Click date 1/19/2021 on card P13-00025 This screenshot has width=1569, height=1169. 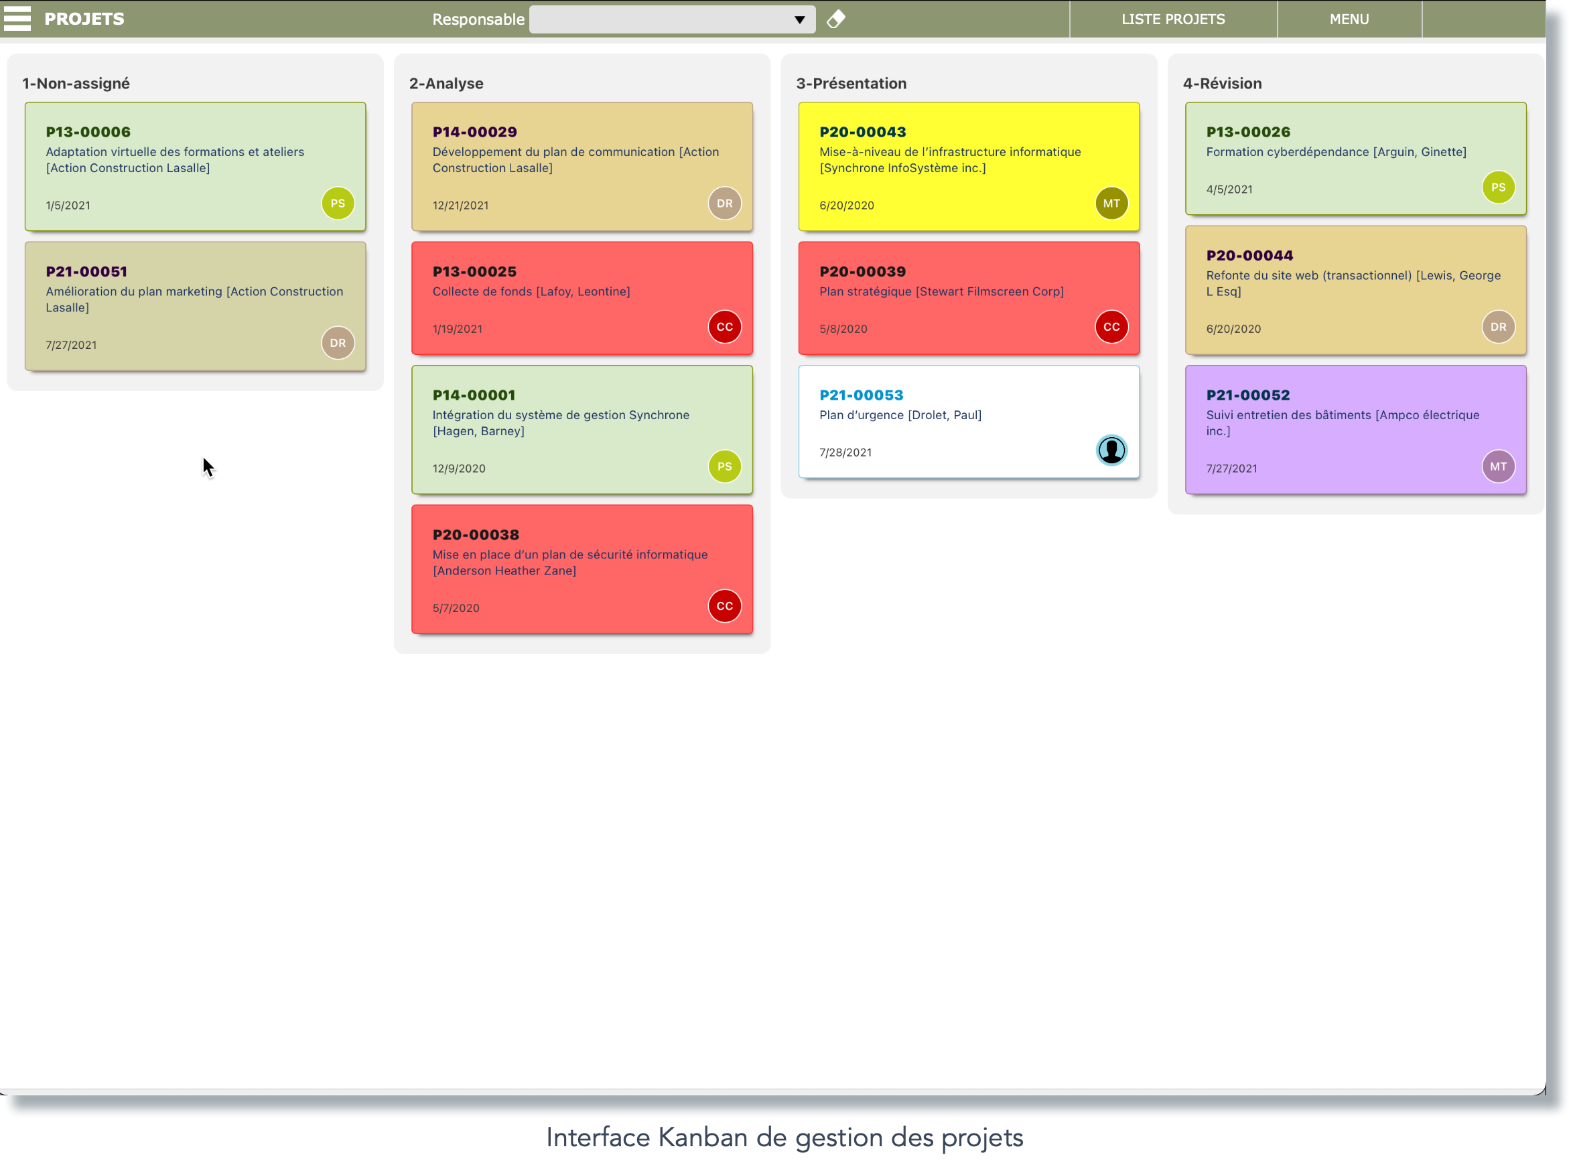[x=458, y=329]
